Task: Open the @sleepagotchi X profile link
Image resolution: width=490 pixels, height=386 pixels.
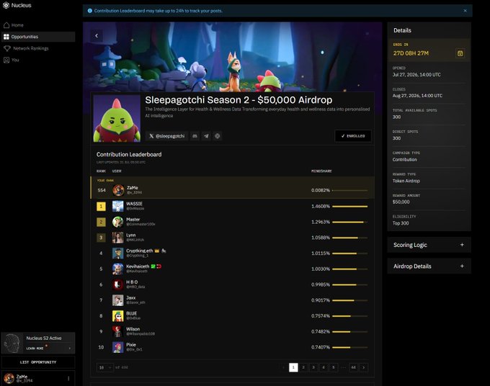Action: point(167,136)
